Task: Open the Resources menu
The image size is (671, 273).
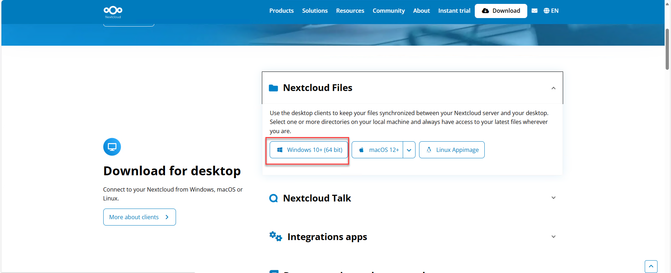Action: [x=350, y=11]
